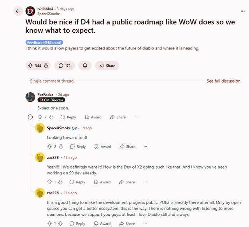249x227 pixels.
Task: Upvote PezRadar's comment
Action: (x=40, y=117)
